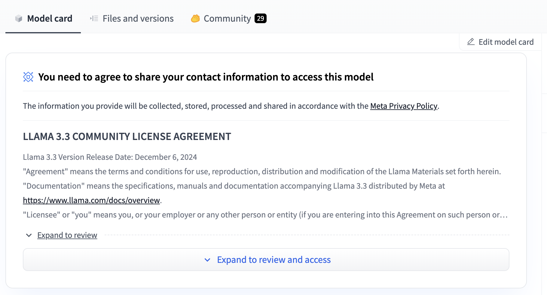Open the llama.com docs overview link
This screenshot has width=547, height=295.
point(91,200)
